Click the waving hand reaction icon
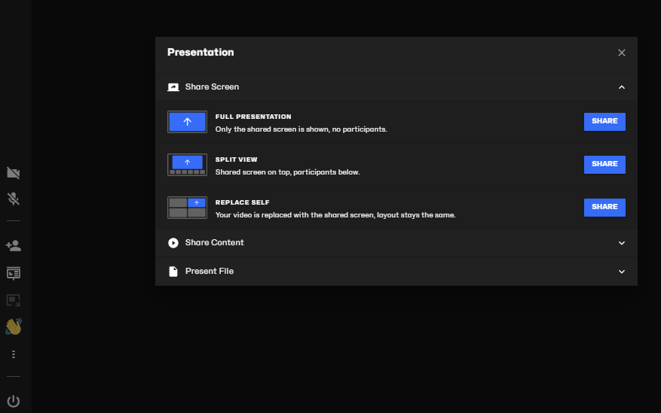 (14, 326)
